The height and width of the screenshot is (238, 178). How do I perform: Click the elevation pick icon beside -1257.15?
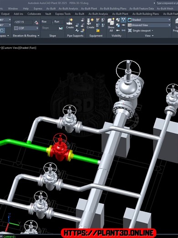36,22
